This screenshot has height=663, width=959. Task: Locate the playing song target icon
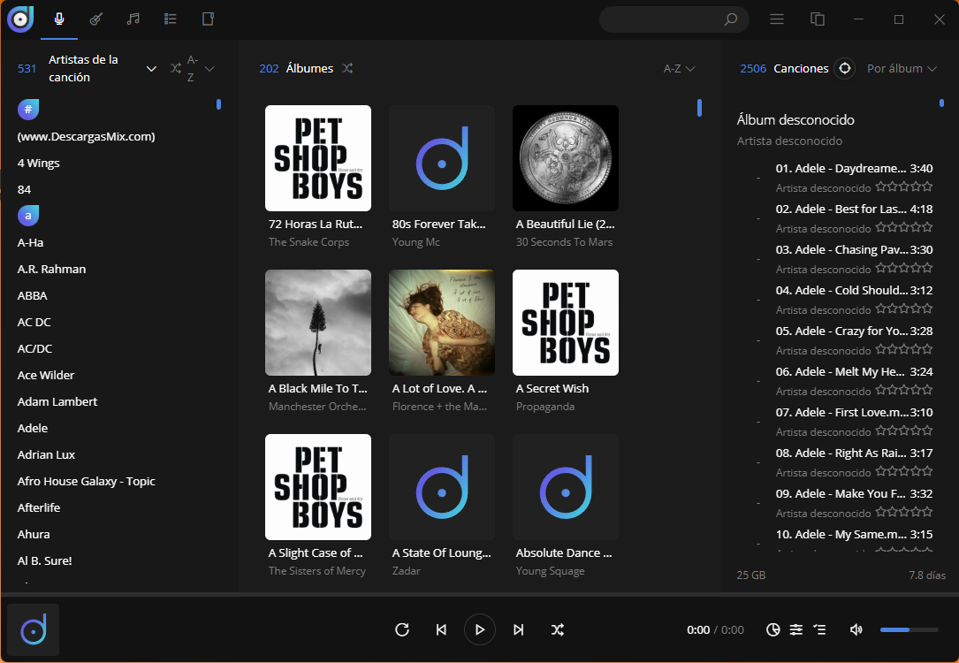[845, 68]
